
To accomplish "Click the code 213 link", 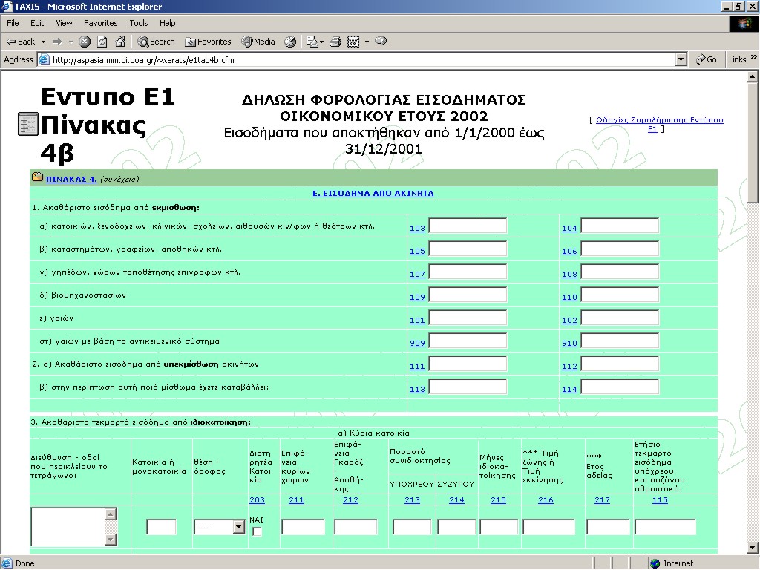I will click(413, 499).
